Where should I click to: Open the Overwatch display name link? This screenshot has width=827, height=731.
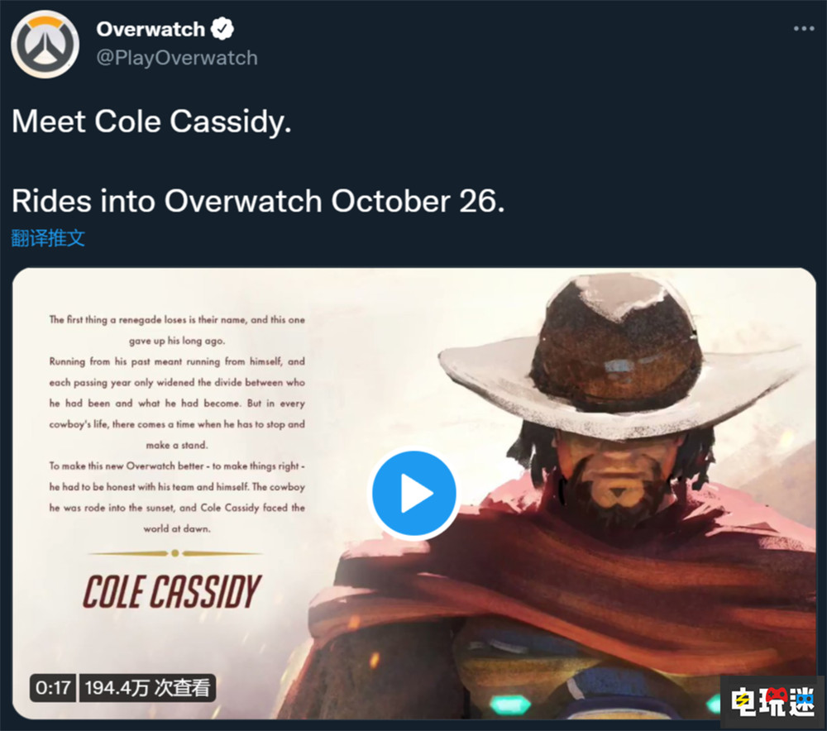click(151, 29)
